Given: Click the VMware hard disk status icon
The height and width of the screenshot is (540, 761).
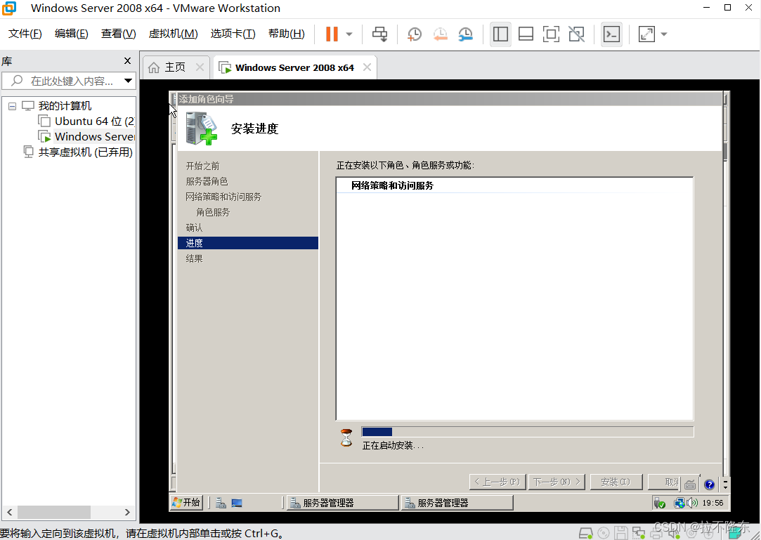Looking at the screenshot, I should (x=586, y=534).
